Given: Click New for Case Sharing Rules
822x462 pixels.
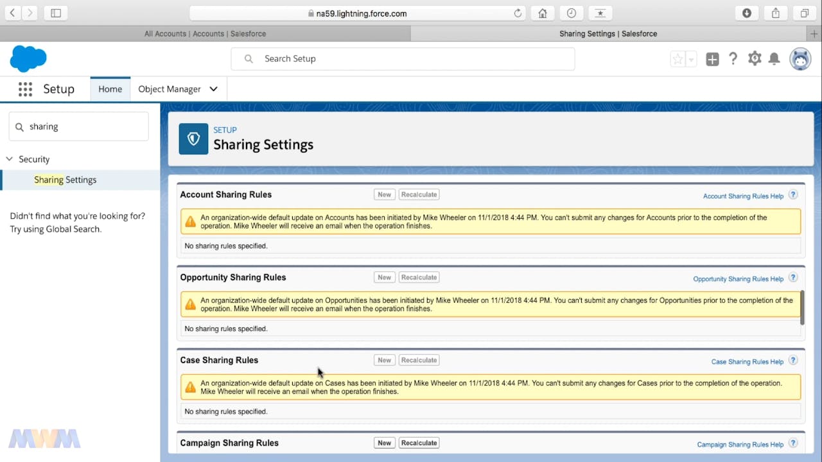Looking at the screenshot, I should pos(384,360).
